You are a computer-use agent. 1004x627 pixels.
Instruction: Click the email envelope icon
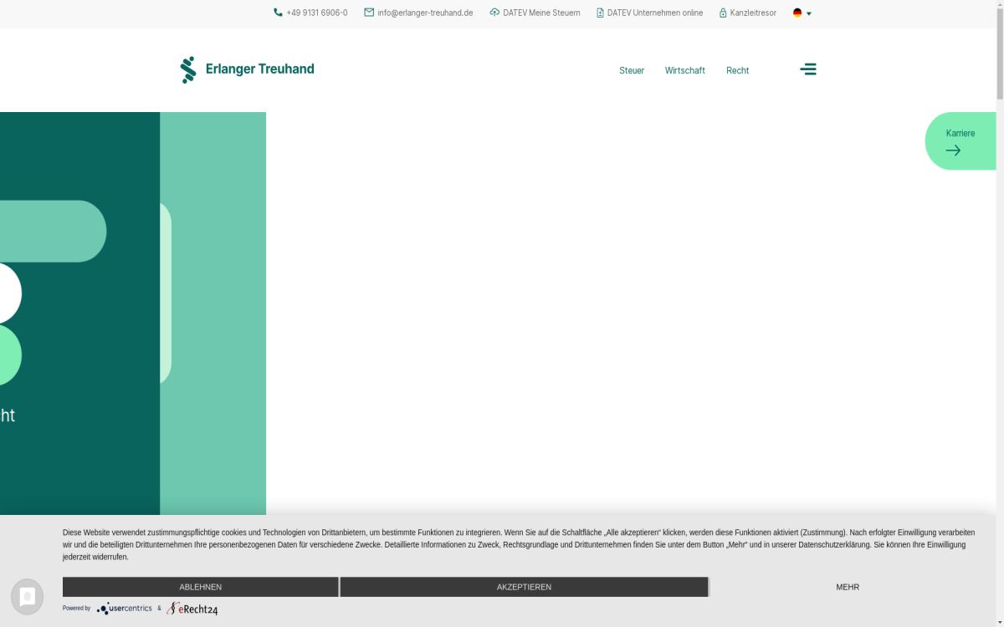[x=369, y=13]
